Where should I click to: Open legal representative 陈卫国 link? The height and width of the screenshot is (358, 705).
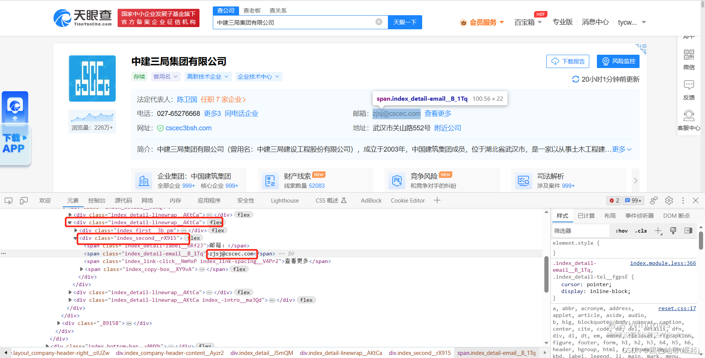[x=187, y=100]
